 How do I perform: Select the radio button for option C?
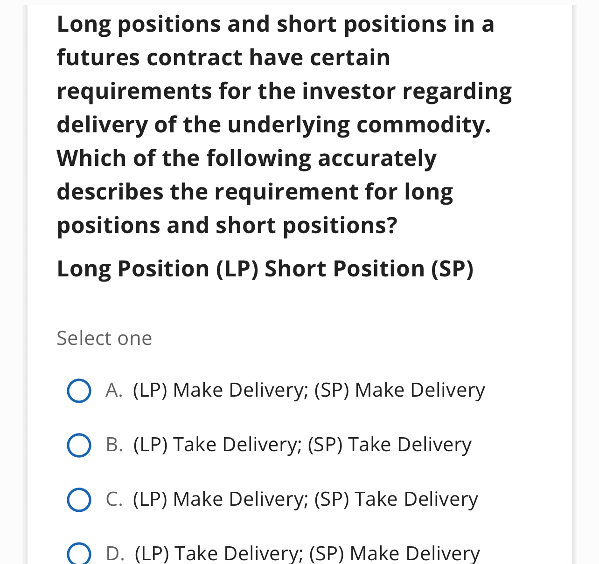click(78, 500)
